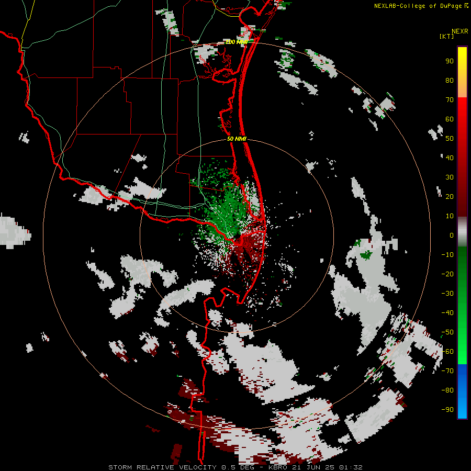This screenshot has height=471, width=471.
Task: Click the [KT] units label
Action: (447, 36)
